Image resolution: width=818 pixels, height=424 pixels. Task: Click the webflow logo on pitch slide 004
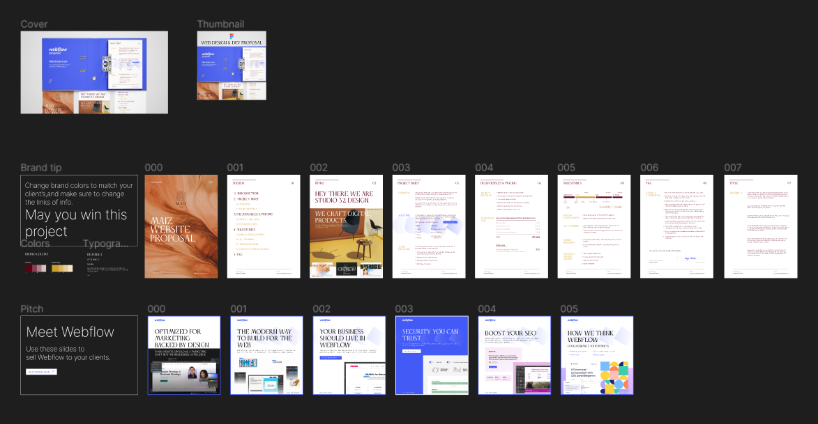(490, 320)
